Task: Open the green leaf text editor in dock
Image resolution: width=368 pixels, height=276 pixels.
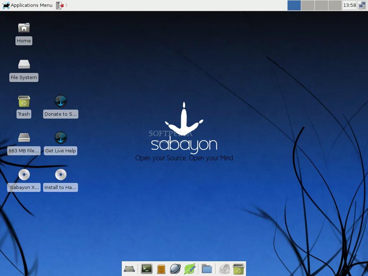Action: pyautogui.click(x=190, y=269)
